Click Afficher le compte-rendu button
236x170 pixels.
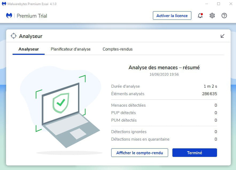pyautogui.click(x=140, y=153)
